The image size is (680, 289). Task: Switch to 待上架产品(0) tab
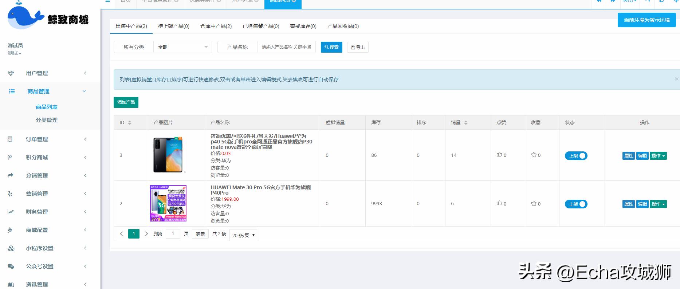click(x=174, y=26)
